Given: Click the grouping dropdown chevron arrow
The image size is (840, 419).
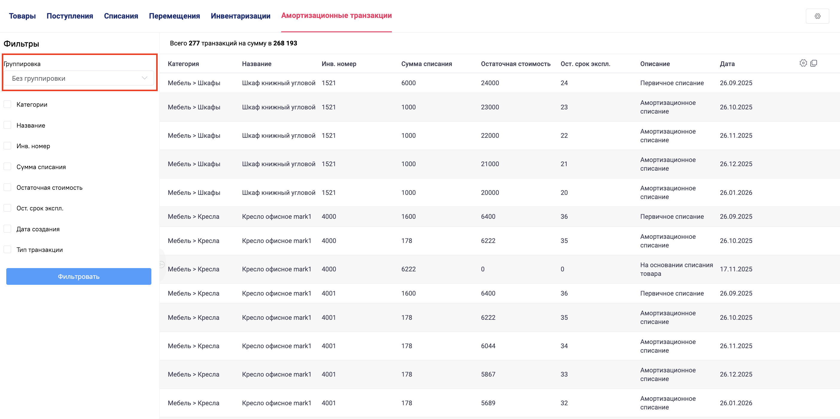Looking at the screenshot, I should click(x=144, y=78).
